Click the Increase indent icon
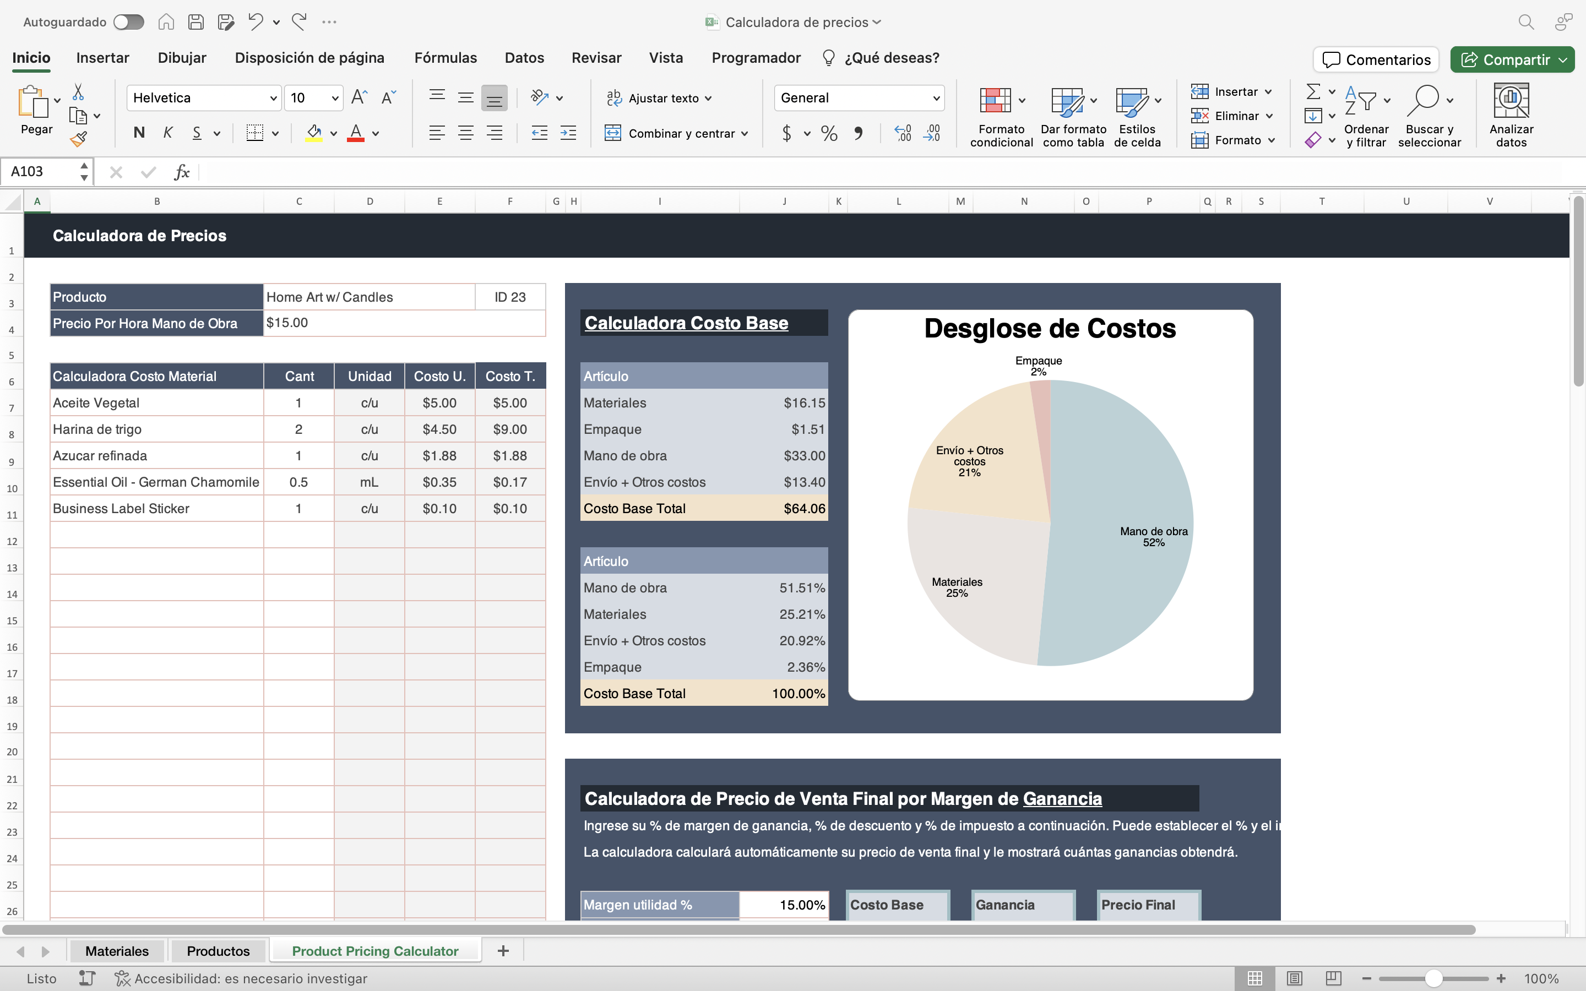Screen dimensions: 1586x991 point(568,134)
